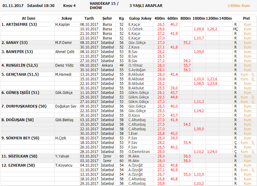Click jockey name Doğukan Sav
This screenshot has height=186, width=257.
coord(66,106)
